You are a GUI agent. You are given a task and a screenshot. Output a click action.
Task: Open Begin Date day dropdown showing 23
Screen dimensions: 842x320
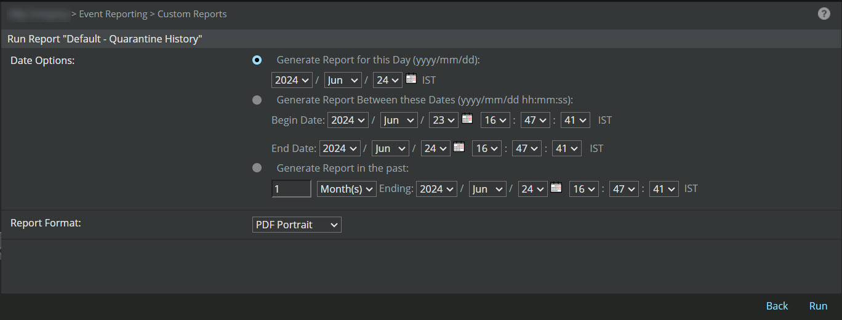[443, 120]
